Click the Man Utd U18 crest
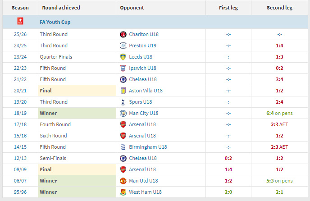This screenshot has height=201, width=310. pos(123,181)
